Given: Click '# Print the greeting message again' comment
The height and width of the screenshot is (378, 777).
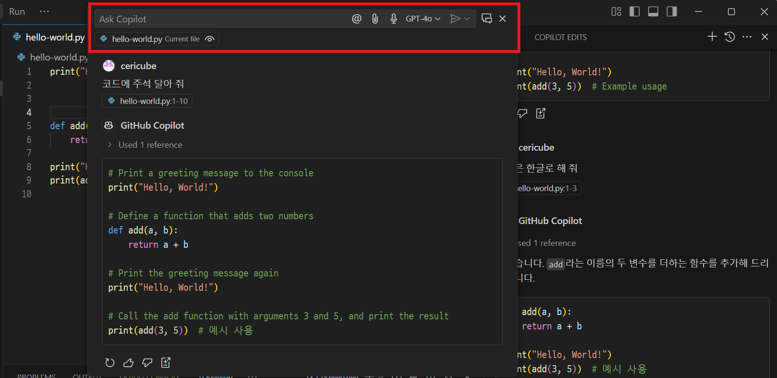Looking at the screenshot, I should coord(193,273).
